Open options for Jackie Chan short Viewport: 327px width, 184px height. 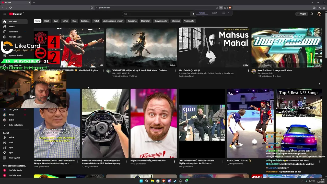pyautogui.click(x=78, y=162)
